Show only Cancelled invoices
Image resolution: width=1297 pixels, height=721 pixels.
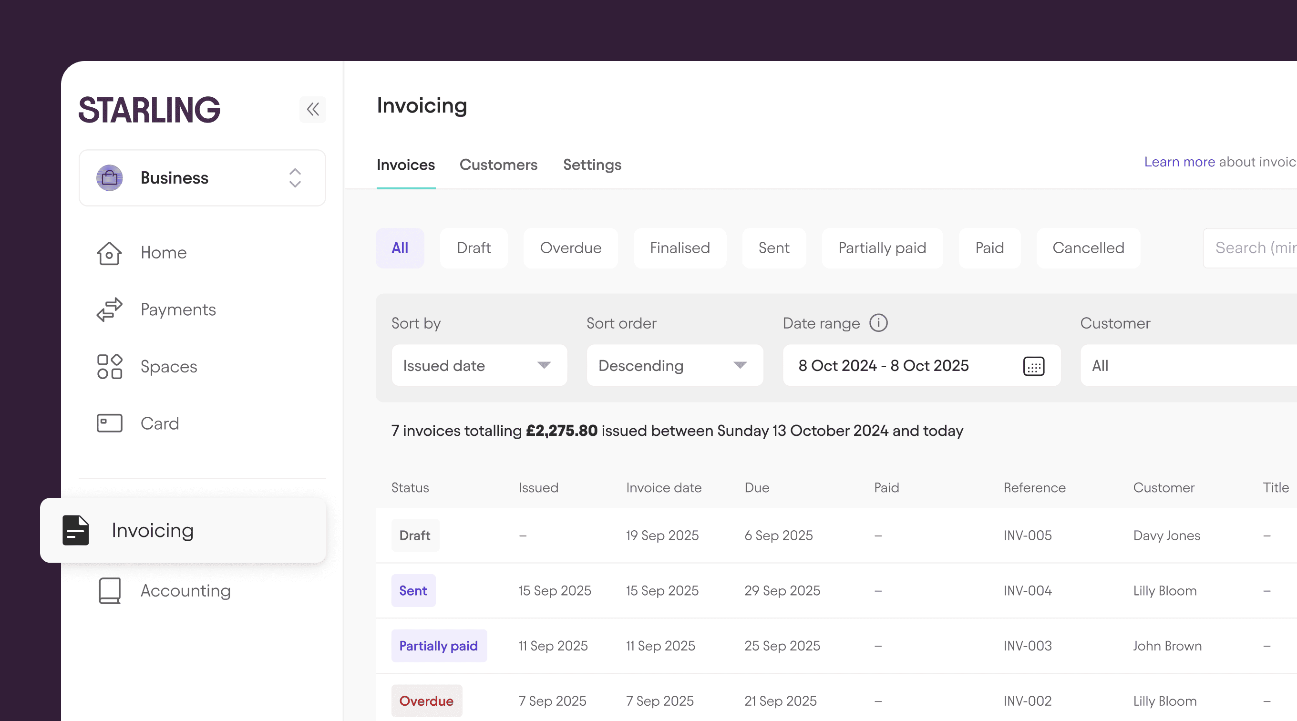pos(1088,247)
